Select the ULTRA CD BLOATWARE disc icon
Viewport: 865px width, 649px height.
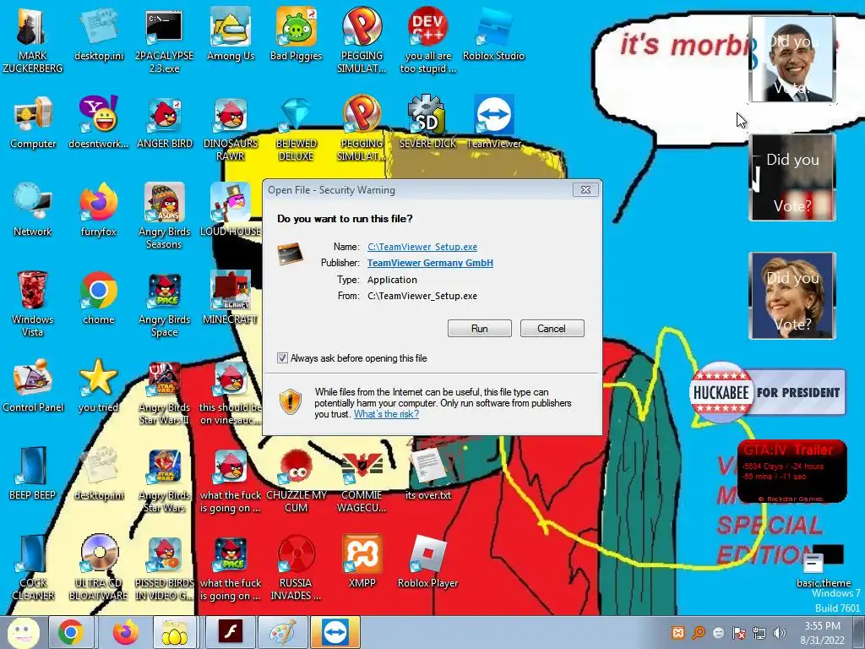point(98,567)
